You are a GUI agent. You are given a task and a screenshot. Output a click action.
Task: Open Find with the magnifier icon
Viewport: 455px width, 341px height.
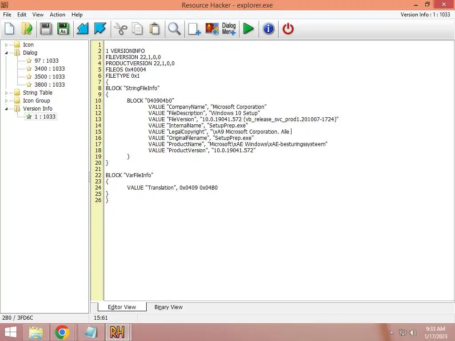[174, 29]
